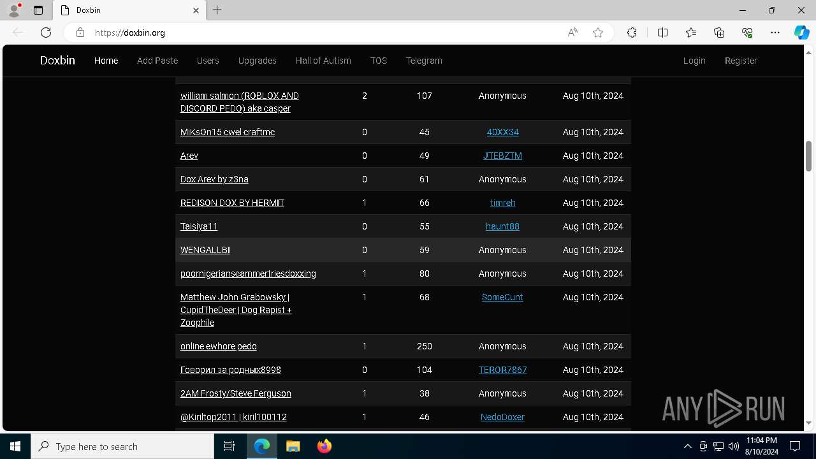Open Copilot sidebar icon

[801, 33]
